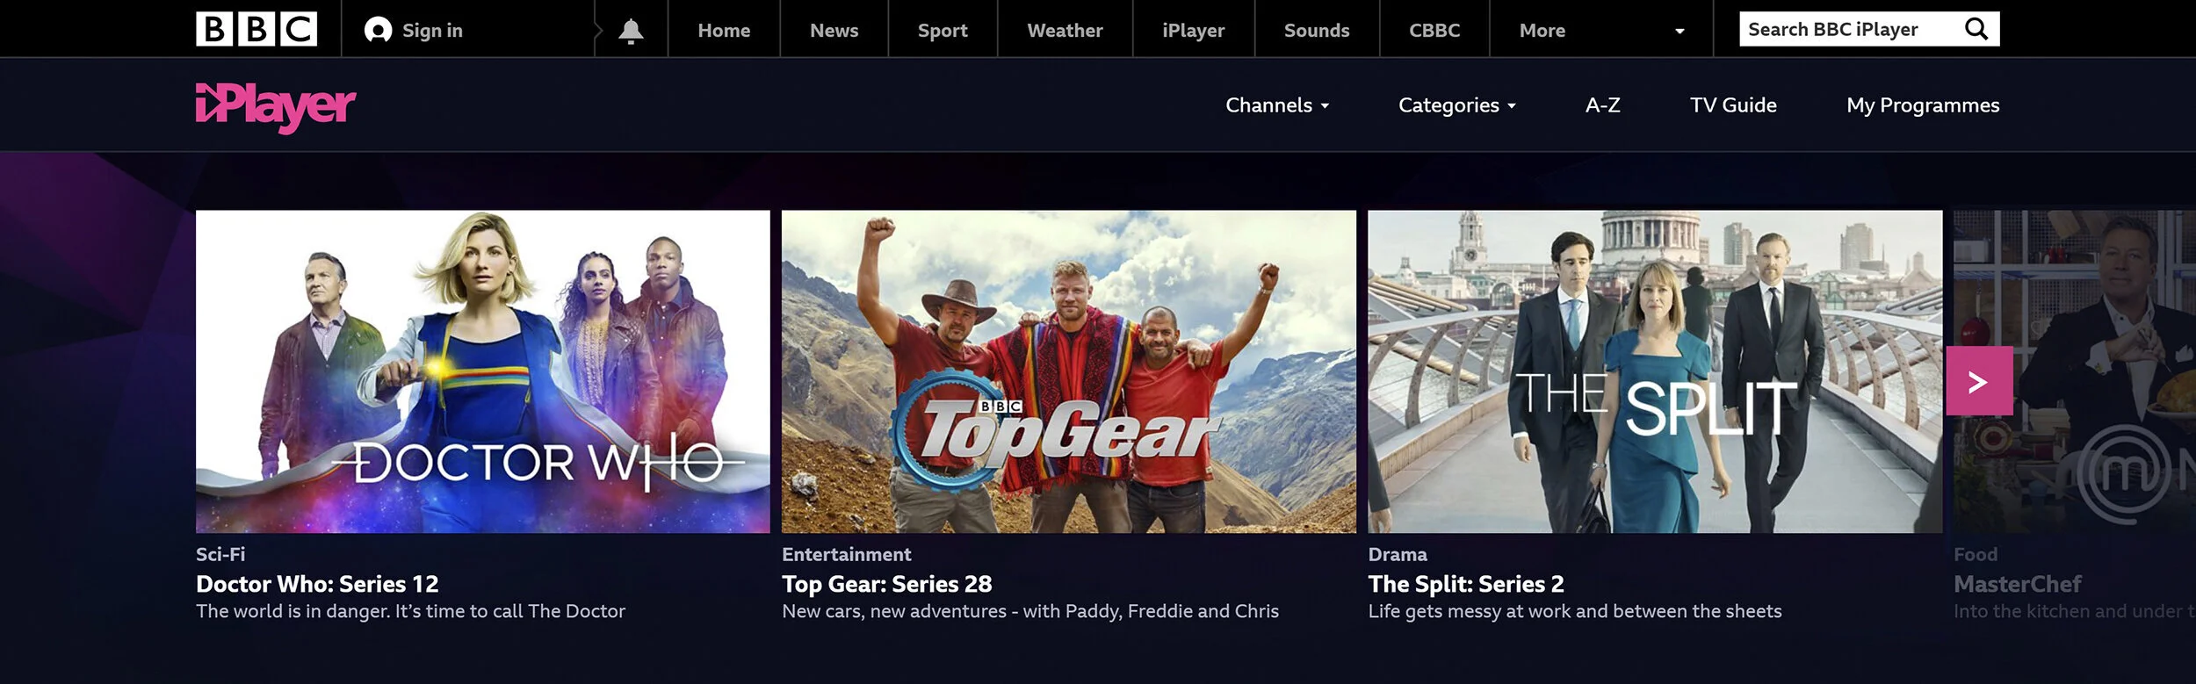Click the search magnifier icon
The image size is (2196, 684).
[x=1976, y=29]
